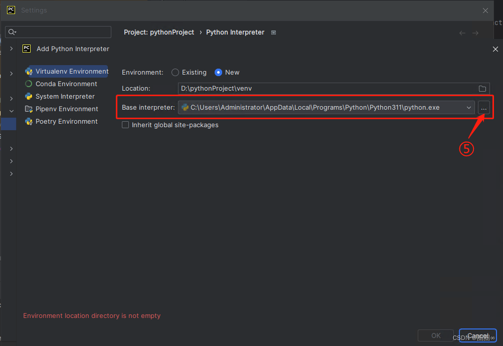Click the Location browse folder icon
Screen dimensions: 503x346
click(482, 89)
